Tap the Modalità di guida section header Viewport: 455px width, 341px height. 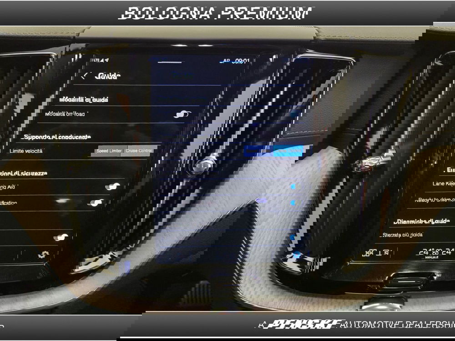click(x=84, y=99)
